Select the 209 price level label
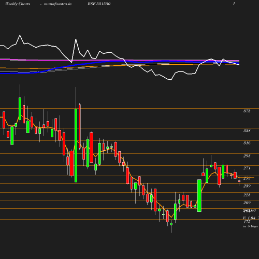This screenshot has height=259, width=259. pos(247,203)
